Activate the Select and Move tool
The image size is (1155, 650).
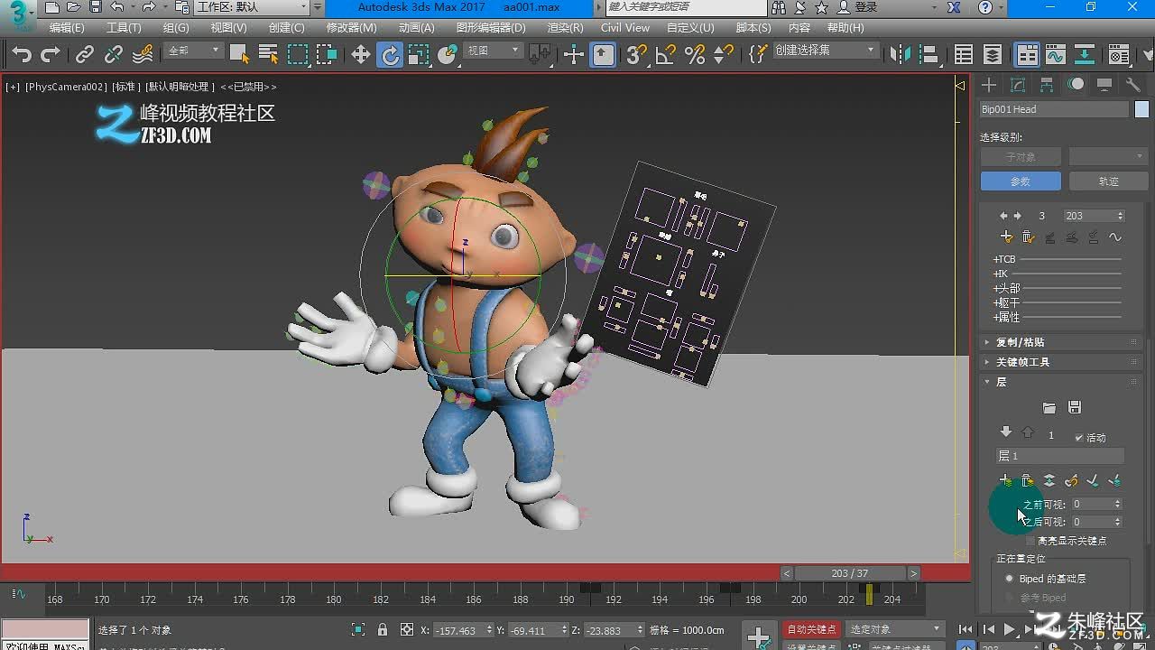click(x=361, y=55)
